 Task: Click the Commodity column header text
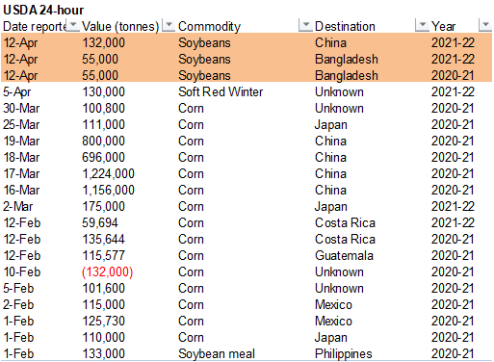tap(209, 26)
